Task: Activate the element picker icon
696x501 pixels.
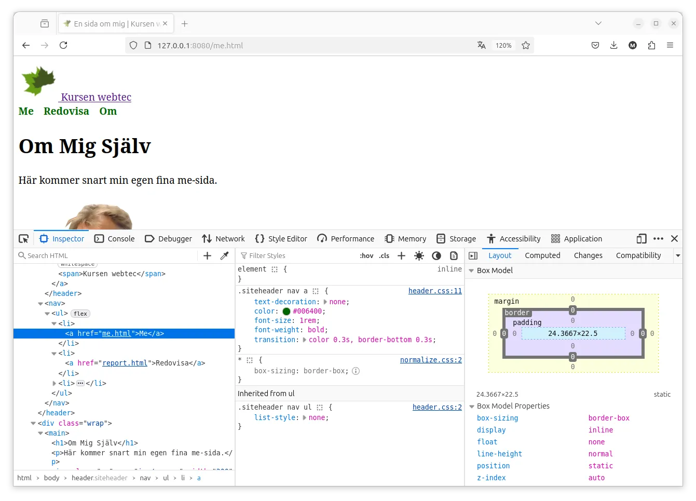Action: (24, 239)
